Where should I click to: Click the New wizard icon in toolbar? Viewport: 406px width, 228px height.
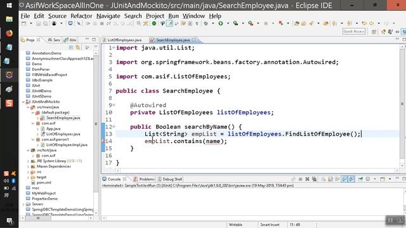coord(24,23)
